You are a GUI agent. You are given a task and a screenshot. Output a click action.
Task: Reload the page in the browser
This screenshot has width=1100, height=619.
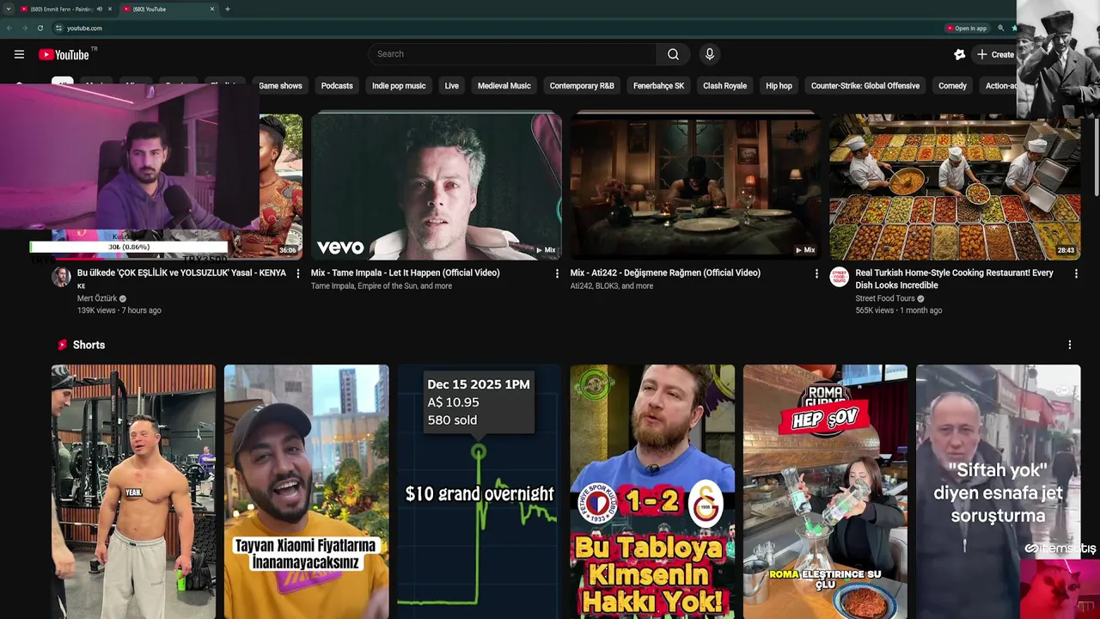coord(40,28)
